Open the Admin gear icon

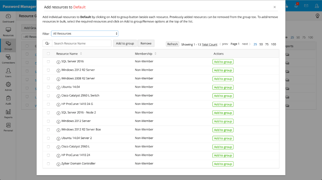click(x=8, y=85)
